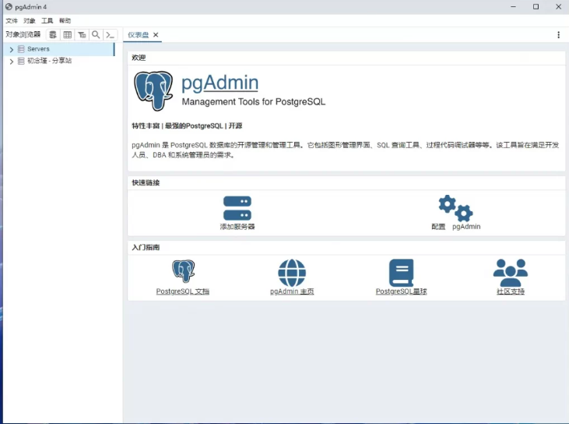Click the 特性丰富 feature tagline text
Screen dimensions: 569x424
click(187, 126)
